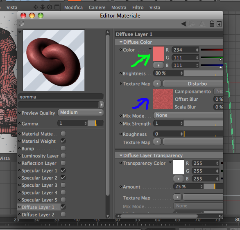Expand the Texture Map Disturbo triangle
This screenshot has width=240, height=230.
[x=121, y=83]
